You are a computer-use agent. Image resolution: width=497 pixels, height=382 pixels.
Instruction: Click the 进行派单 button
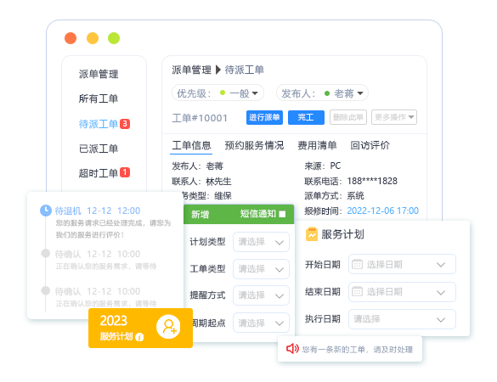pos(264,117)
